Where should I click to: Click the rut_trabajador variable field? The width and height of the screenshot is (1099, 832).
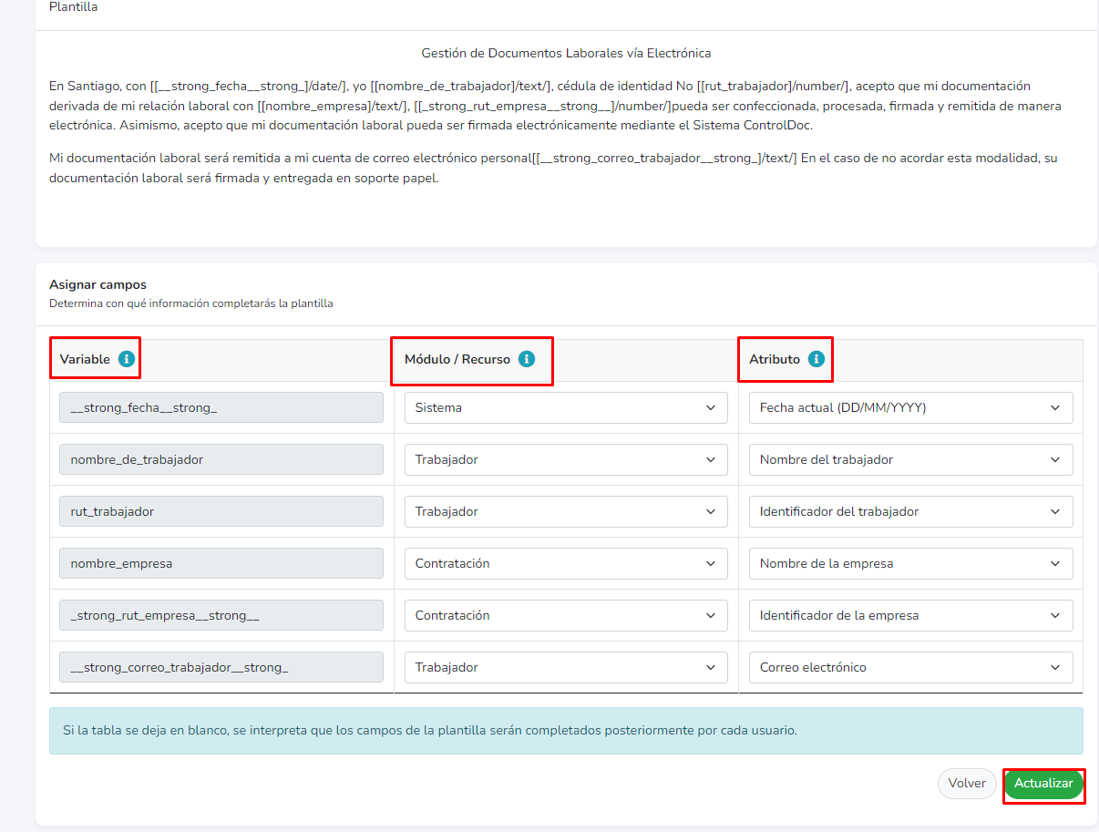[221, 511]
